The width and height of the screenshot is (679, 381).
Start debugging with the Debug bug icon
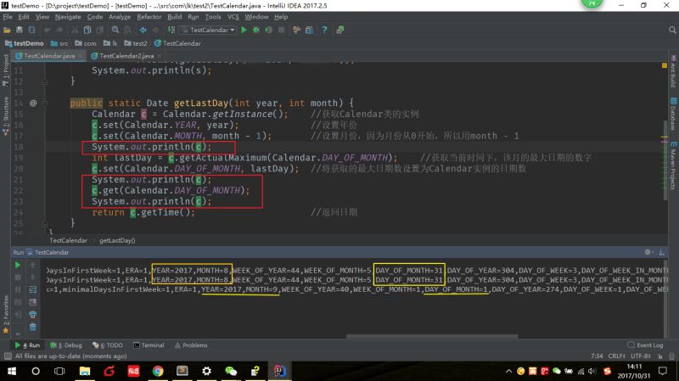coord(255,30)
